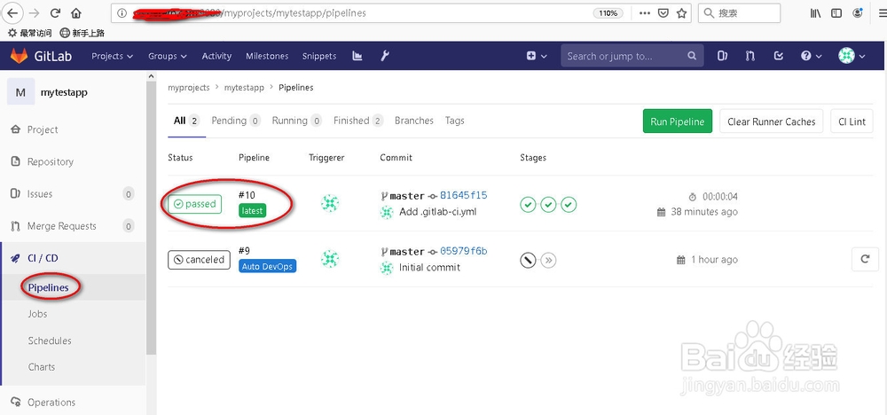Click triggerer avatar for pipeline #10
Image resolution: width=887 pixels, height=415 pixels.
point(330,204)
